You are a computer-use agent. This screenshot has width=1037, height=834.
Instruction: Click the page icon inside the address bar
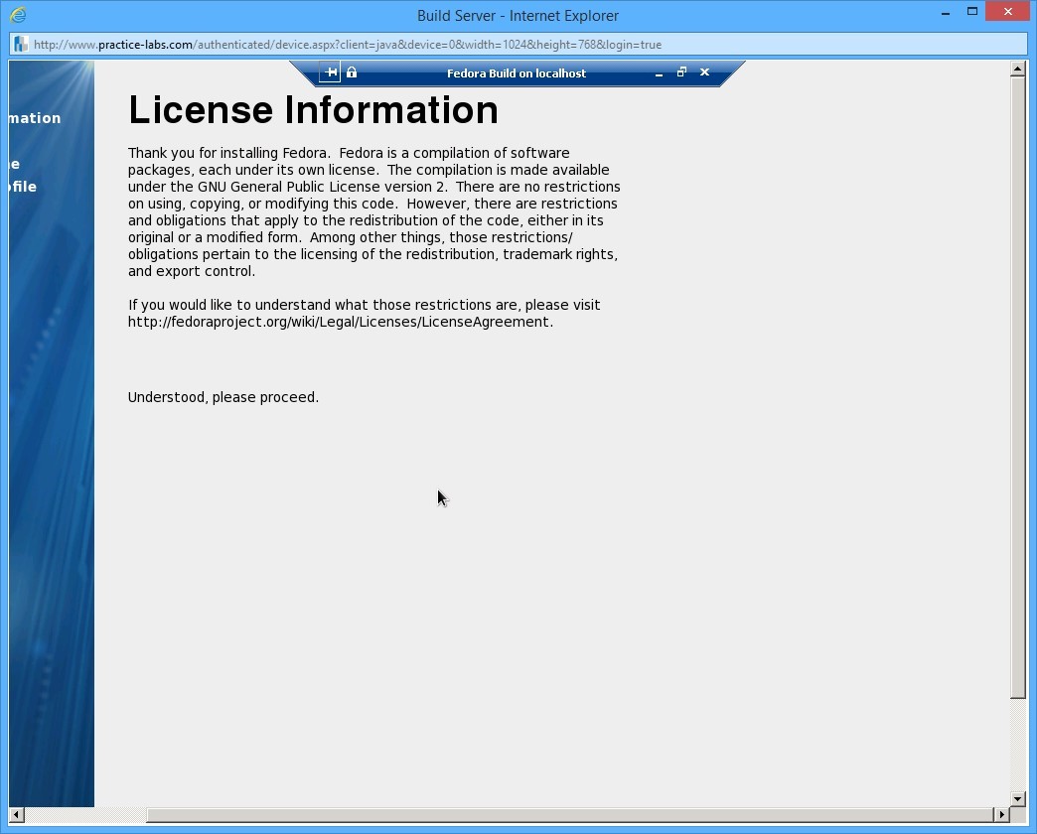pyautogui.click(x=20, y=44)
